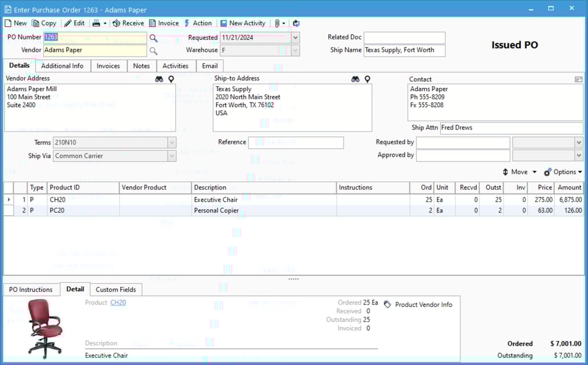Open the Ship Via dropdown
Viewport: 588px width, 365px height.
pyautogui.click(x=171, y=156)
